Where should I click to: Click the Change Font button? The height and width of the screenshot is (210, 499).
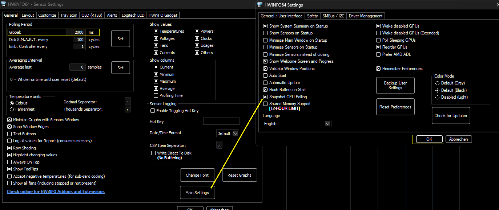pyautogui.click(x=197, y=175)
